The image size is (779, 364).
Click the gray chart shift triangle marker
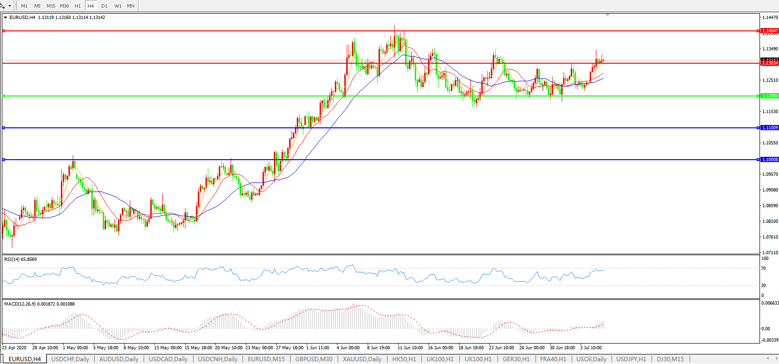pos(607,15)
